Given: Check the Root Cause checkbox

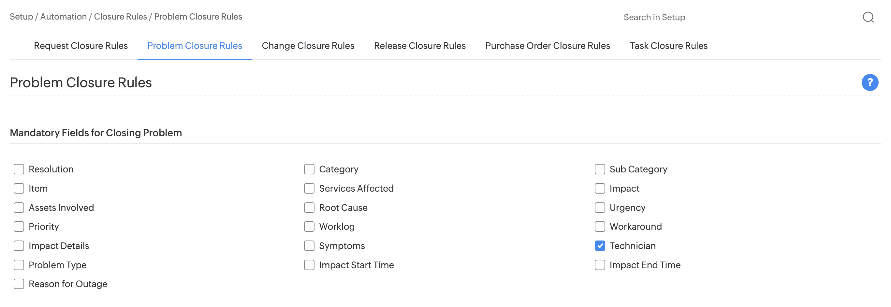Looking at the screenshot, I should click(x=309, y=207).
